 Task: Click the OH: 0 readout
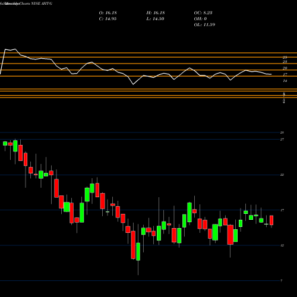coord(200,19)
